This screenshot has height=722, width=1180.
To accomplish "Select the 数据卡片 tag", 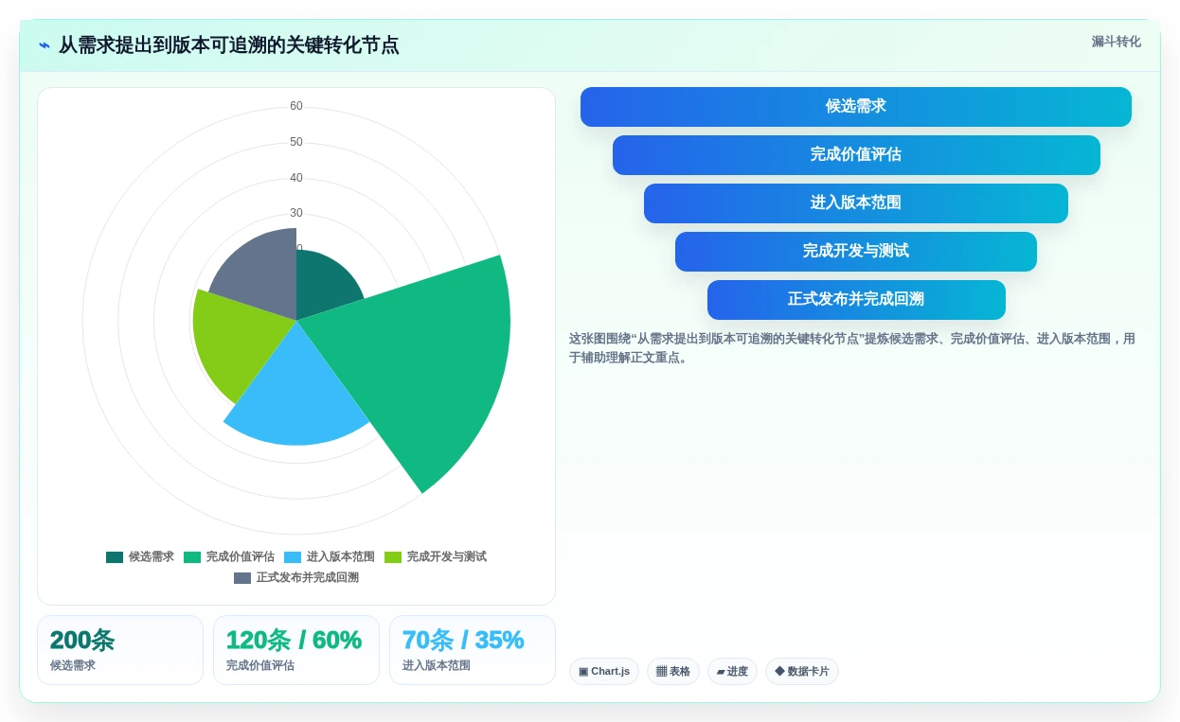I will click(x=802, y=672).
